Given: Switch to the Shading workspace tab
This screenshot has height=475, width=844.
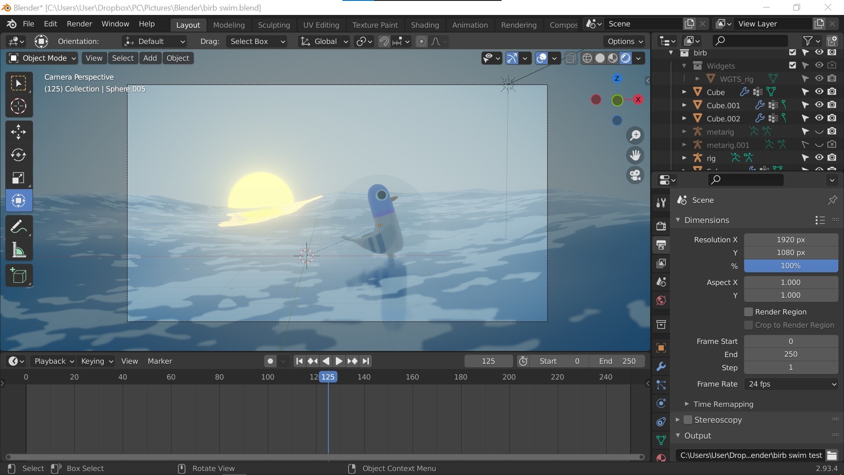Looking at the screenshot, I should pos(424,25).
